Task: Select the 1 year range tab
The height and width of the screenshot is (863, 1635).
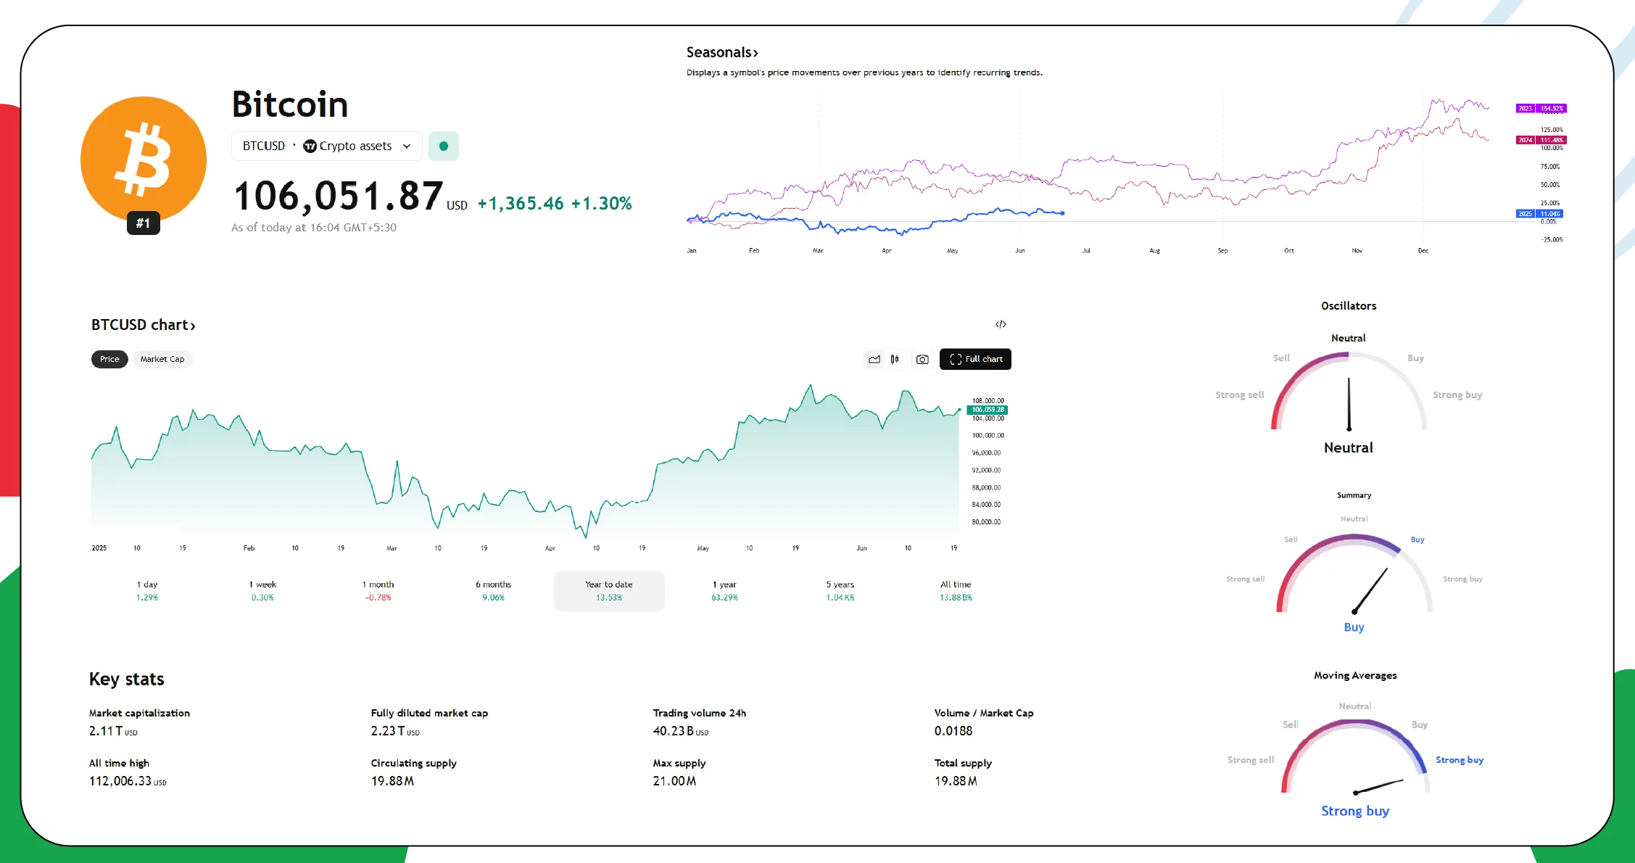Action: point(724,591)
